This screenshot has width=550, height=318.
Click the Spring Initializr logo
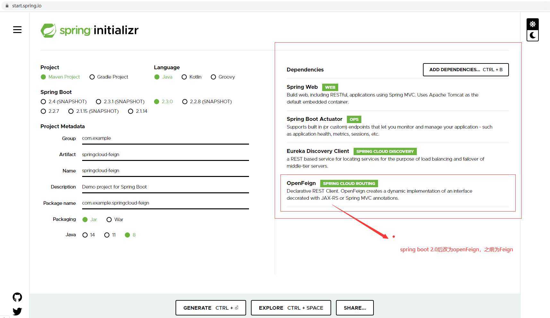pos(90,30)
